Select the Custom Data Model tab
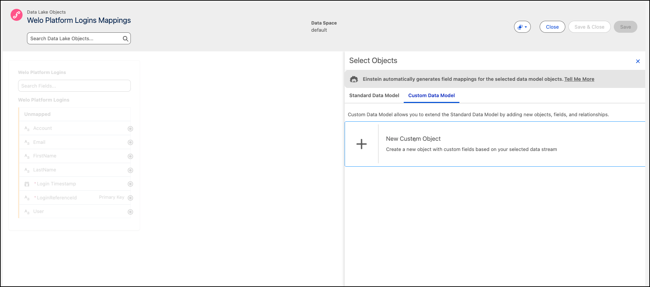The image size is (650, 287). tap(431, 95)
